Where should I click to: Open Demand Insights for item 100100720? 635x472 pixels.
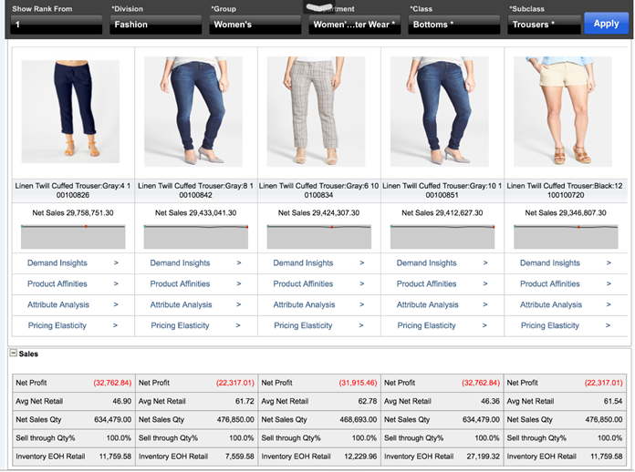[550, 263]
